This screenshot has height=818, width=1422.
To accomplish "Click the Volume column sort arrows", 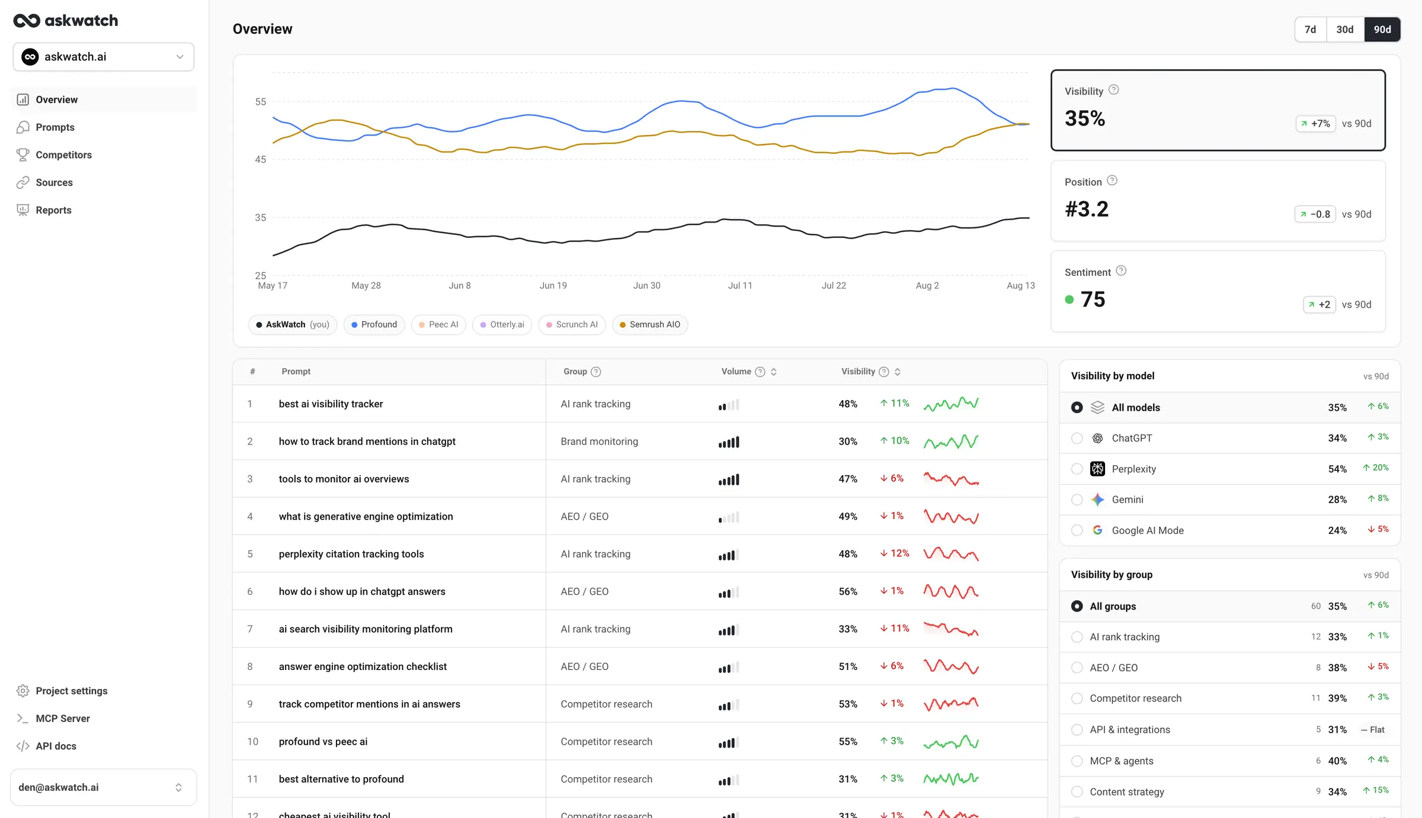I will (774, 372).
